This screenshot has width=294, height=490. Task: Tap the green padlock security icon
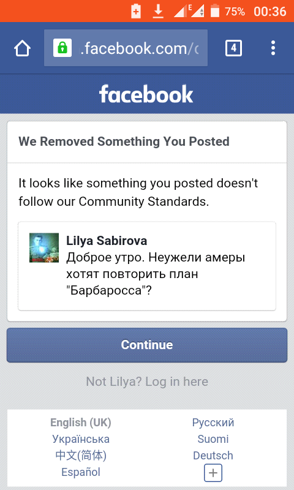pos(62,48)
